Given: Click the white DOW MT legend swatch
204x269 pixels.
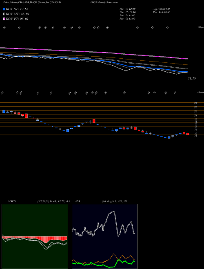Looking at the screenshot, I should pos(4,14).
